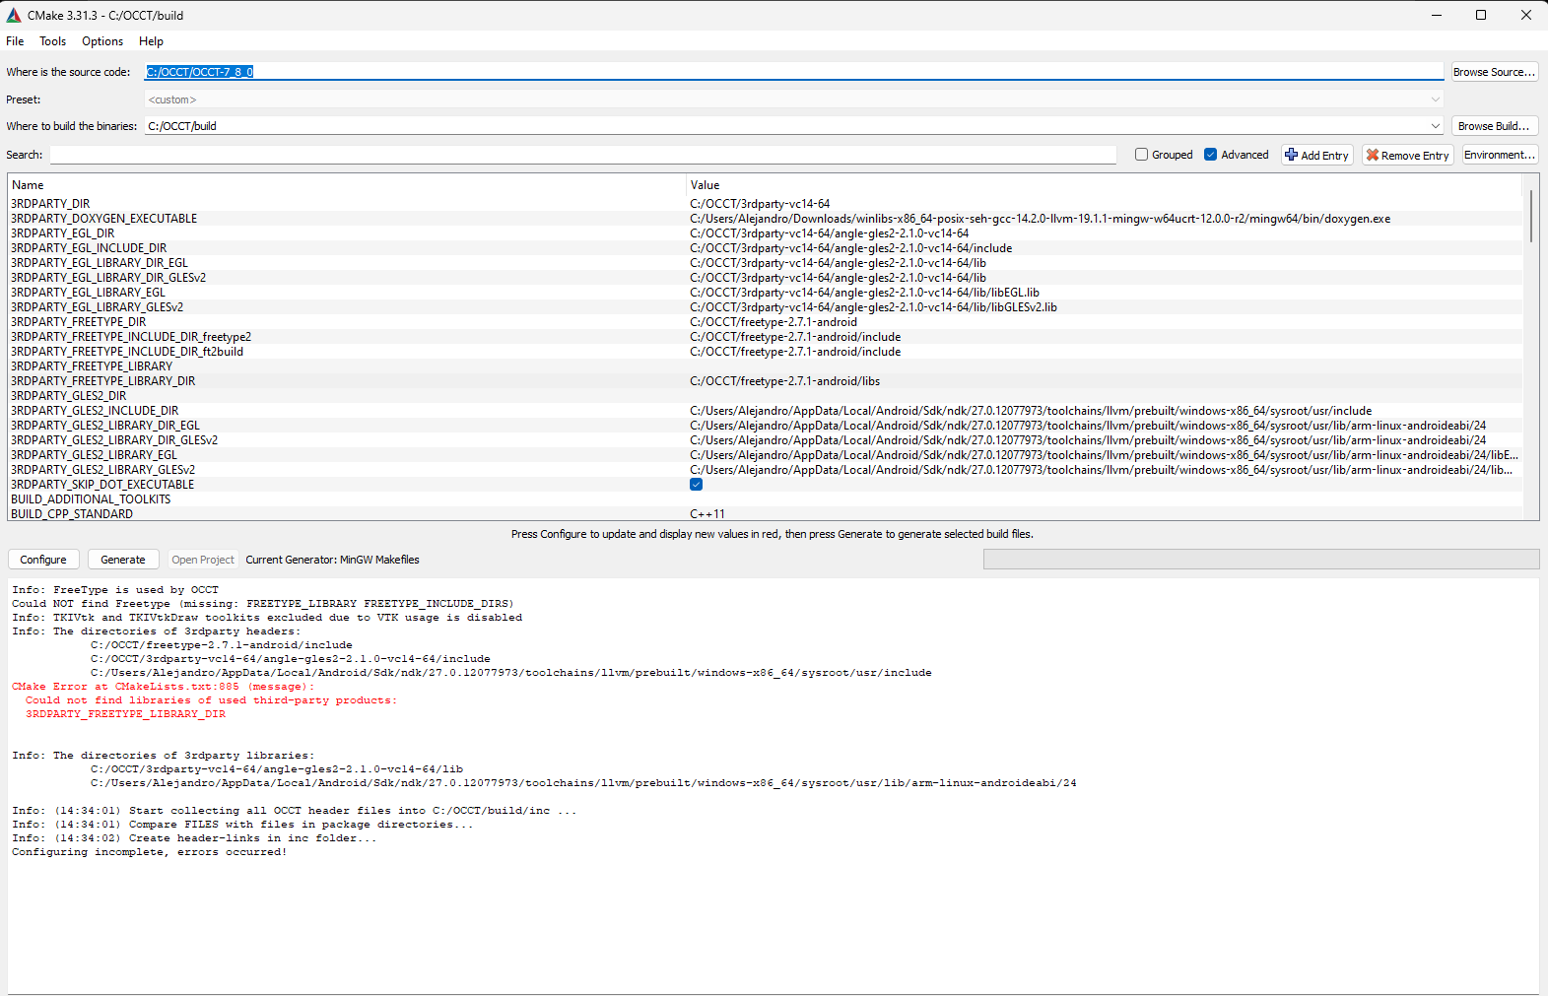Viewport: 1548px width, 996px height.
Task: Open the Environment settings button
Action: click(1499, 155)
